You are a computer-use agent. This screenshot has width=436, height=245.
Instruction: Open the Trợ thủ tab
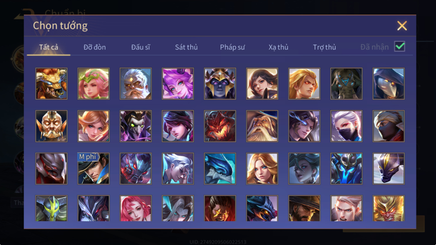pyautogui.click(x=324, y=47)
